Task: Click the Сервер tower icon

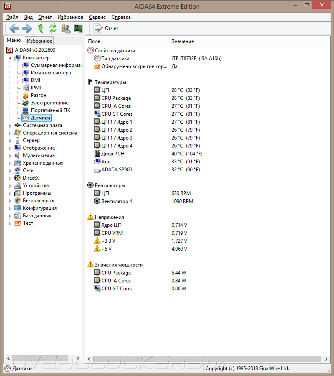Action: (x=18, y=140)
